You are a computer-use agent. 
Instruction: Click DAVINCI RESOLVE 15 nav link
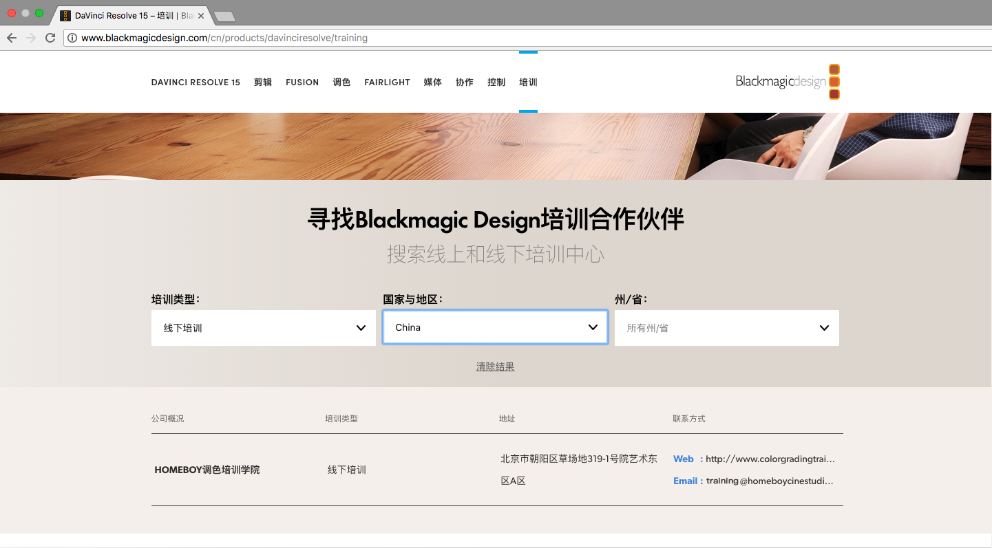[196, 82]
